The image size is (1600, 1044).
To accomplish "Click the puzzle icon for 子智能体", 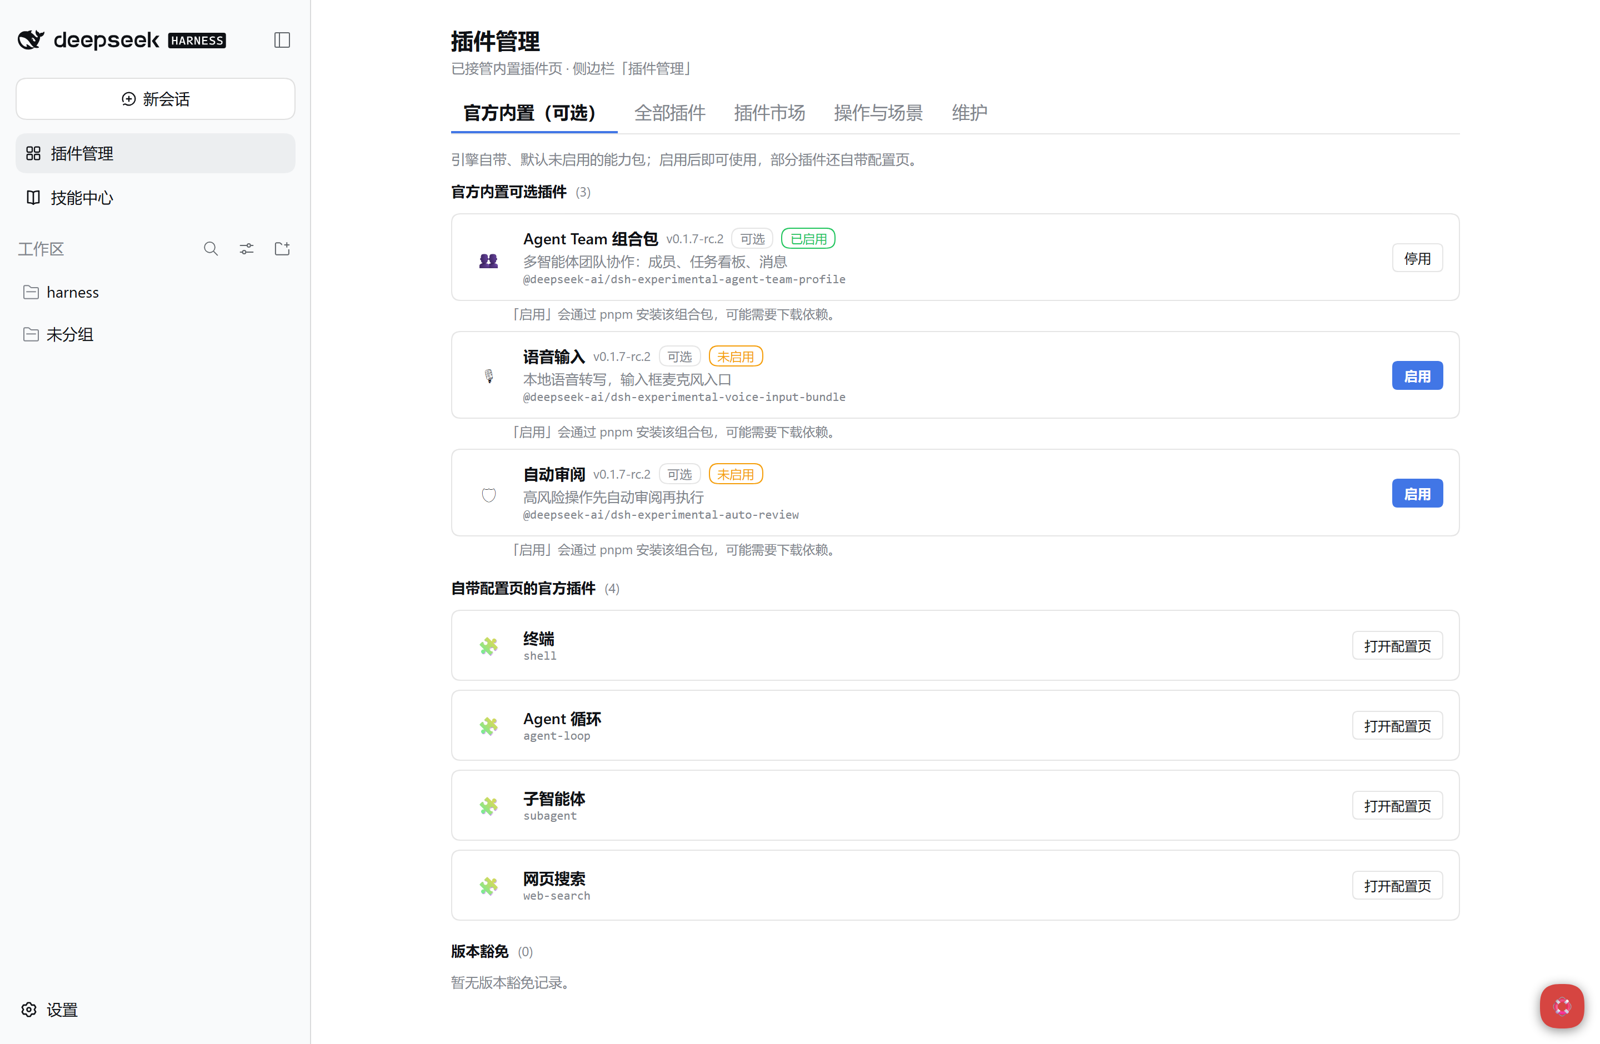I will coord(489,806).
